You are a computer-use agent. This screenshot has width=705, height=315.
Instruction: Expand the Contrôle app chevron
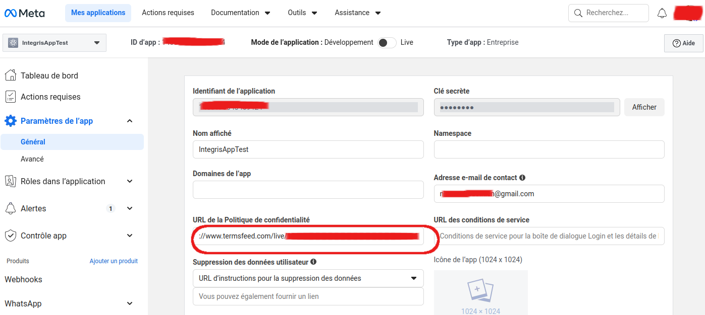[130, 235]
